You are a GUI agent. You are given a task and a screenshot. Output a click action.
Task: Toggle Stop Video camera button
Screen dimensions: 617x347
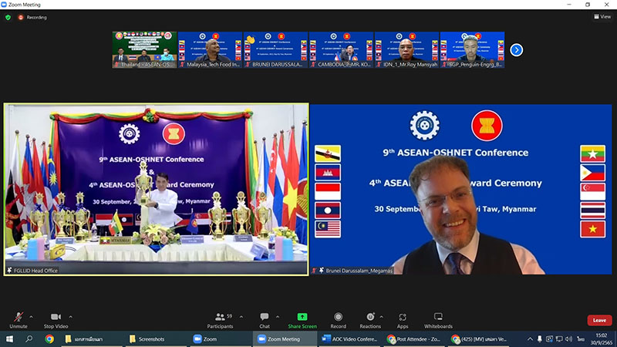click(x=55, y=316)
